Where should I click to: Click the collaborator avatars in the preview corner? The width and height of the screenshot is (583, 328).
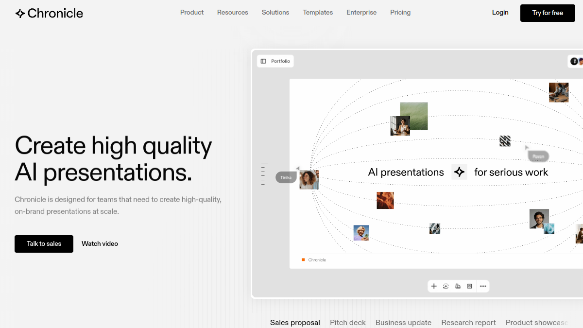click(577, 61)
